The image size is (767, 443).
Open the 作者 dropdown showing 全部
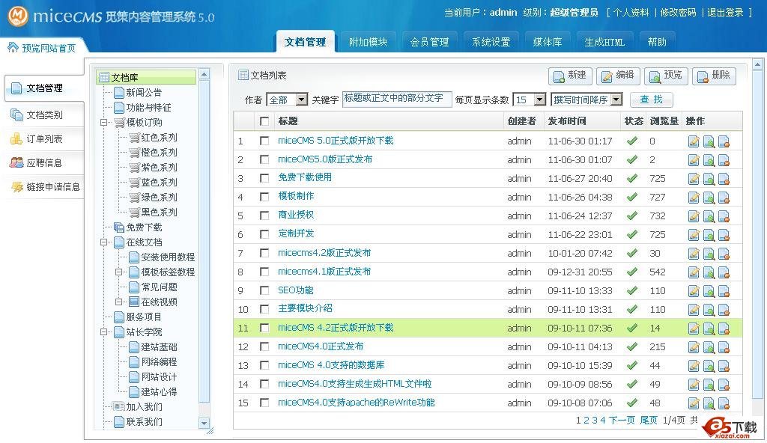click(x=288, y=100)
